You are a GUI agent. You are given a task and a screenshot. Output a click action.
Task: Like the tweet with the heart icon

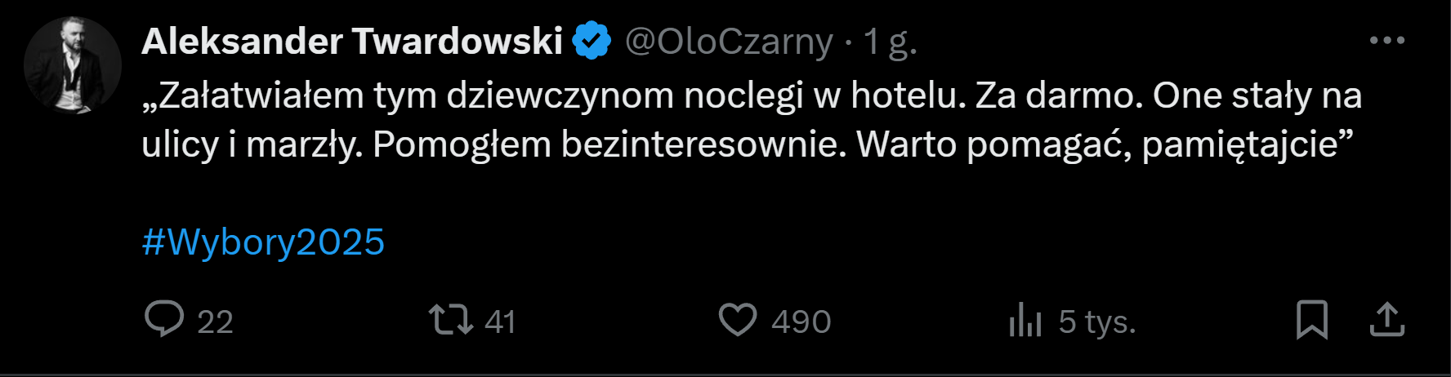point(738,320)
